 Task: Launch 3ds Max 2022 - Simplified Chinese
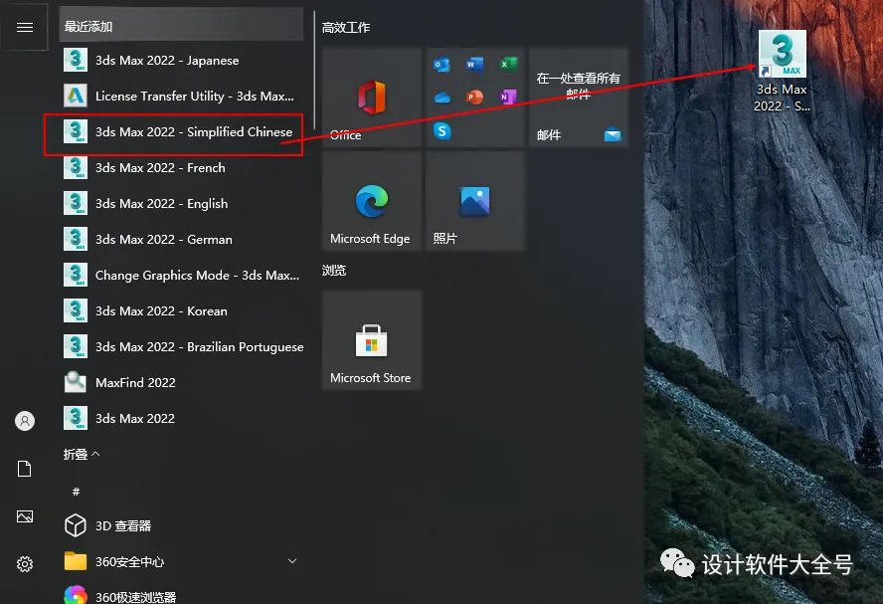[181, 131]
